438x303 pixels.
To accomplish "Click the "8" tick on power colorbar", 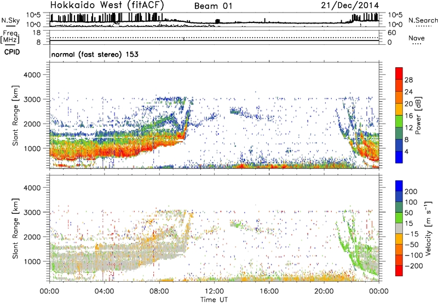I will (x=406, y=139).
